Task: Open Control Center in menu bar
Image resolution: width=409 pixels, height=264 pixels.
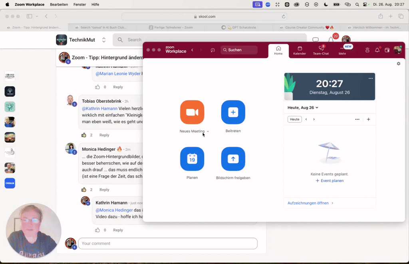Action: pyautogui.click(x=366, y=4)
